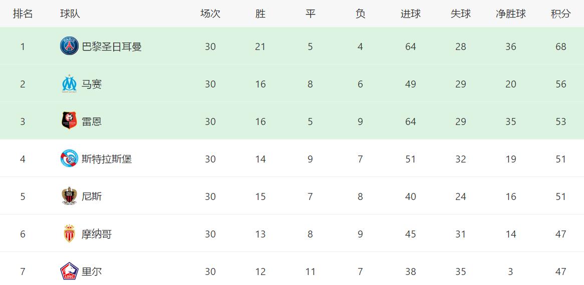The image size is (584, 285).
Task: Select the 进球 column header
Action: coord(410,14)
